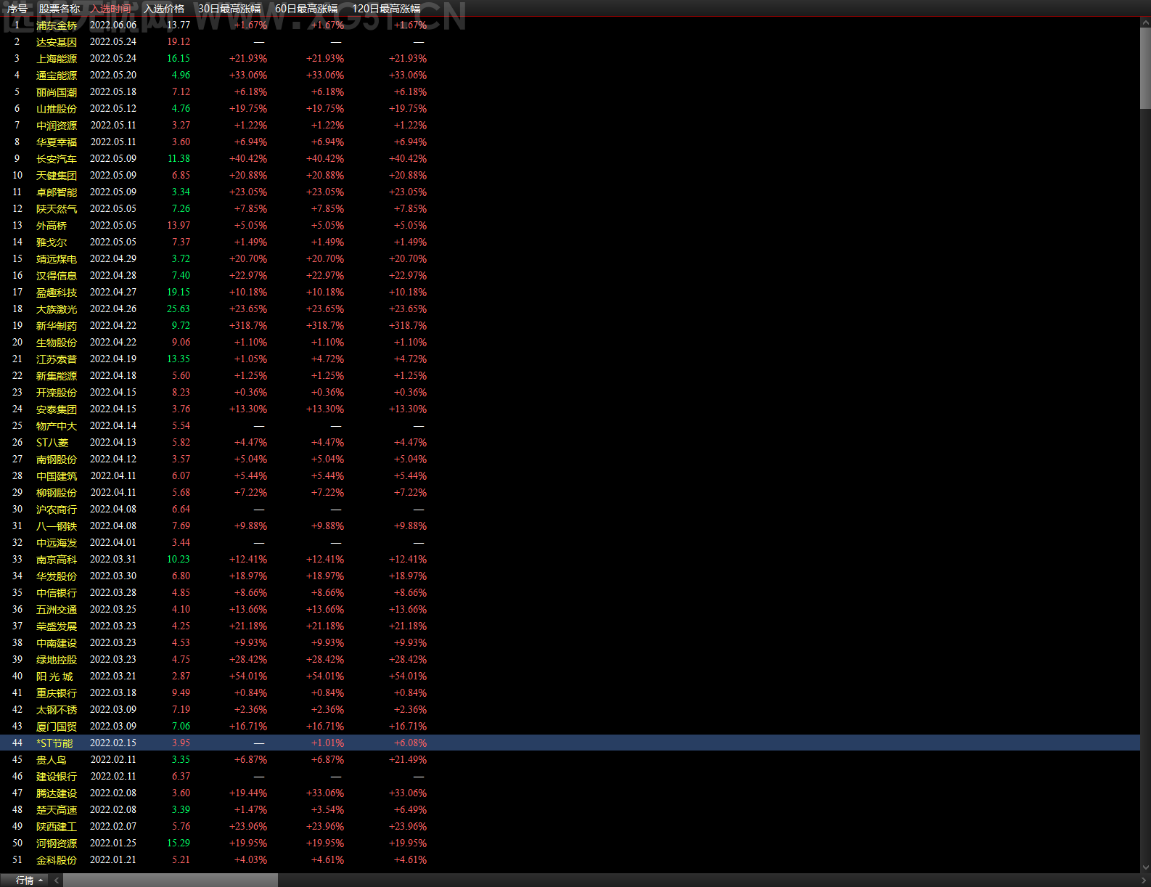Select stock 中国建筑

(57, 476)
